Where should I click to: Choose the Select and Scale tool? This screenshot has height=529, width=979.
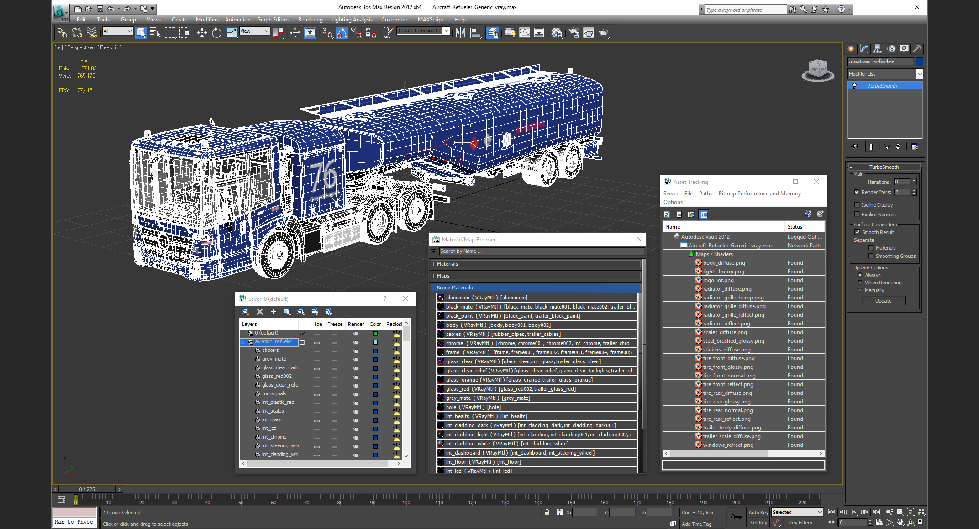(232, 32)
